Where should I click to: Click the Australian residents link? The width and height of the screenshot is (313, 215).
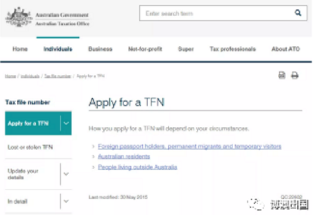click(124, 156)
